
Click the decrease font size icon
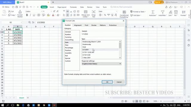pyautogui.click(x=58, y=11)
